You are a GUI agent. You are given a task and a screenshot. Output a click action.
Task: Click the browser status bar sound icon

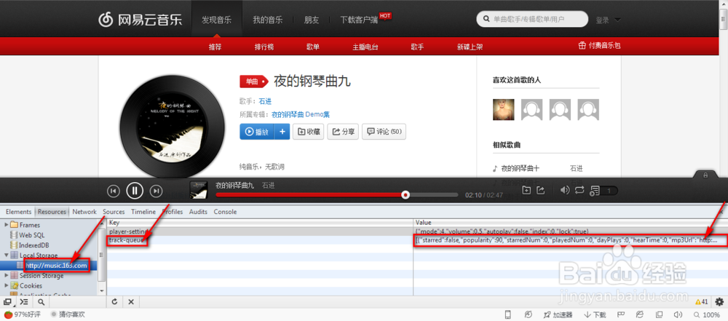point(677,314)
